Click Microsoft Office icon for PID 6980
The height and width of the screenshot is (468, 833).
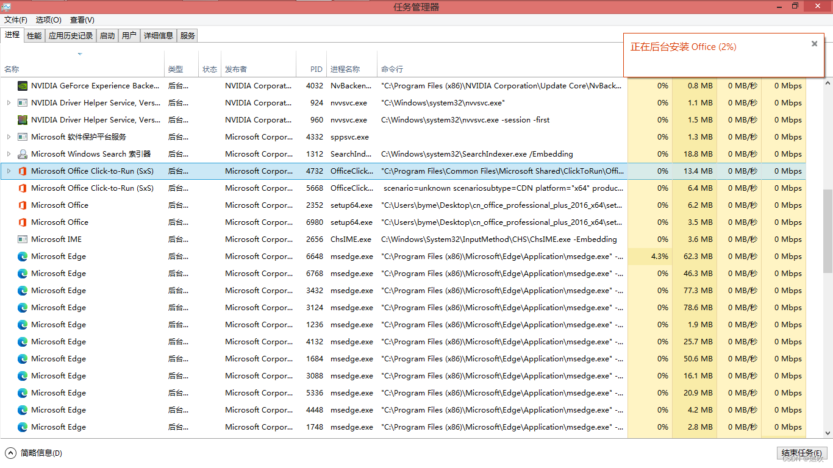point(23,222)
